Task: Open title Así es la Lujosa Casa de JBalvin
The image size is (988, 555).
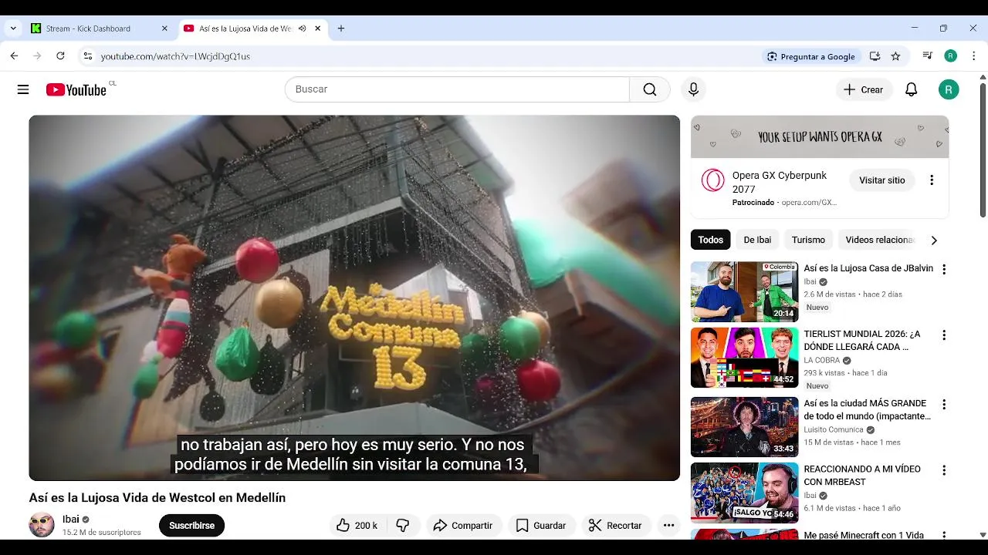Action: (868, 268)
